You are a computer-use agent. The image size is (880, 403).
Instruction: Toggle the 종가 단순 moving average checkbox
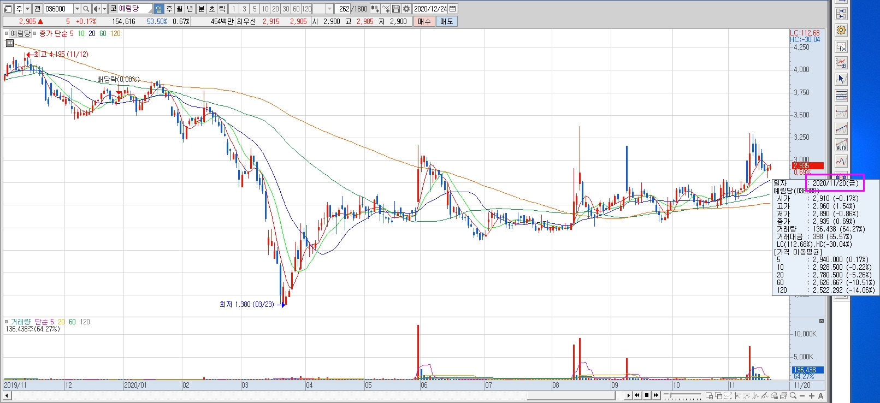pos(35,33)
